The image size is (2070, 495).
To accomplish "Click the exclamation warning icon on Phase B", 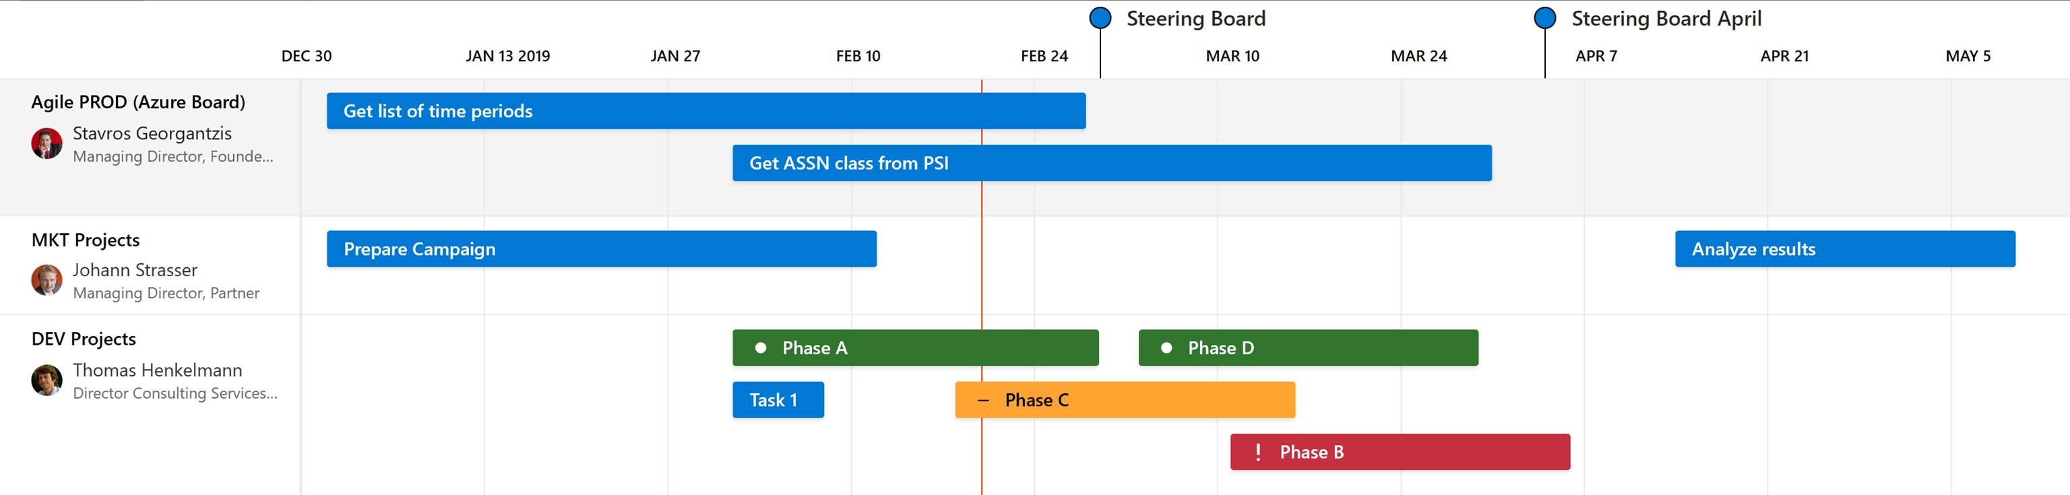I will point(1257,453).
